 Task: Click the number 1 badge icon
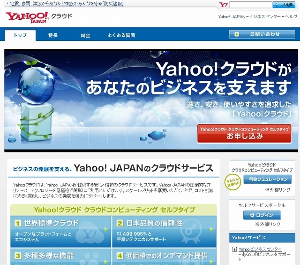(x=18, y=223)
